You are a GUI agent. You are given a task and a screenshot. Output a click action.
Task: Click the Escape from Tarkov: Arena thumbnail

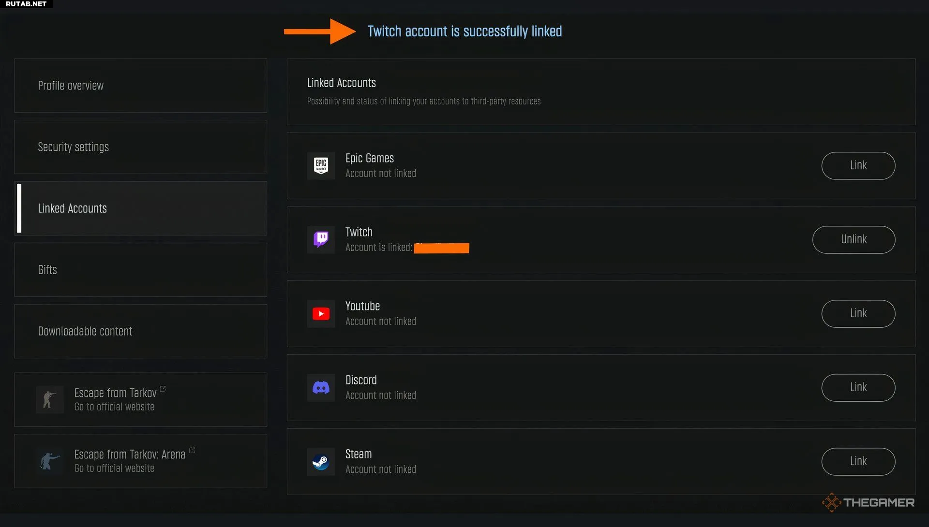point(50,461)
